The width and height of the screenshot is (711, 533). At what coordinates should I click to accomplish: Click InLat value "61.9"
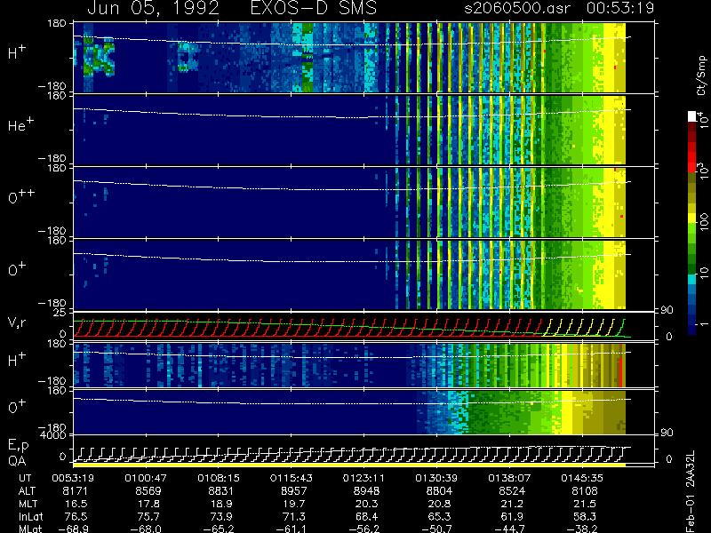point(513,516)
